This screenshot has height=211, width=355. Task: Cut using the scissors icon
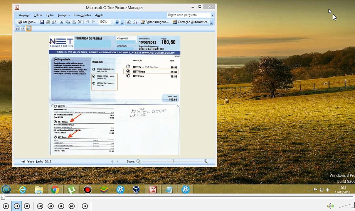pyautogui.click(x=61, y=22)
